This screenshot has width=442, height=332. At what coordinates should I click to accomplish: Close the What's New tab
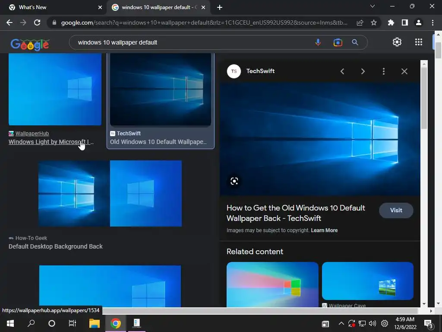tap(100, 8)
